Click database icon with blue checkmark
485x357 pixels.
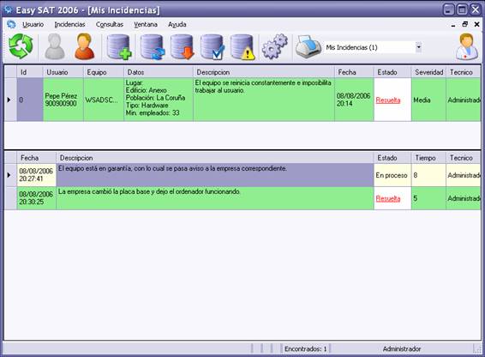point(213,47)
